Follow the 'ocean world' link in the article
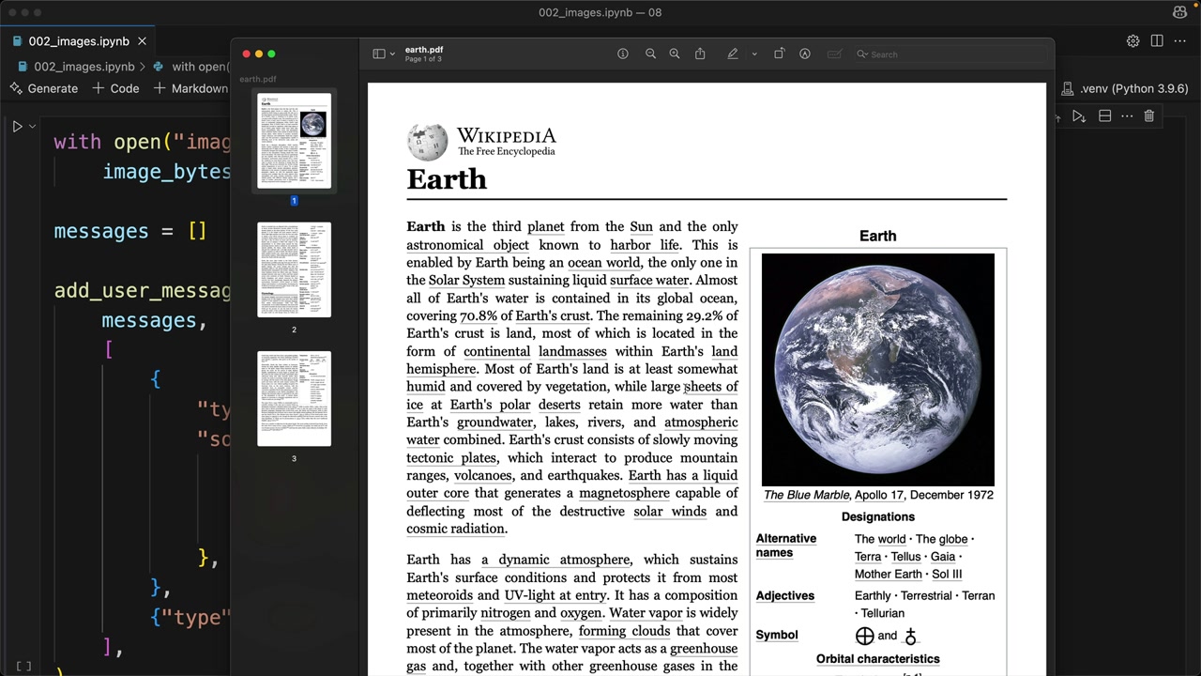Image resolution: width=1201 pixels, height=676 pixels. 603,263
